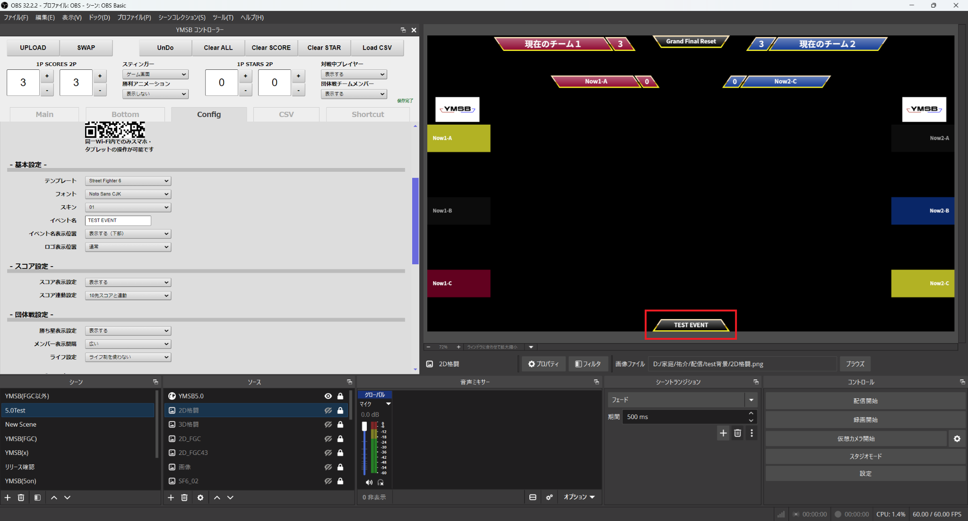968x521 pixels.
Task: Remove scene transition with trash icon
Action: (737, 433)
